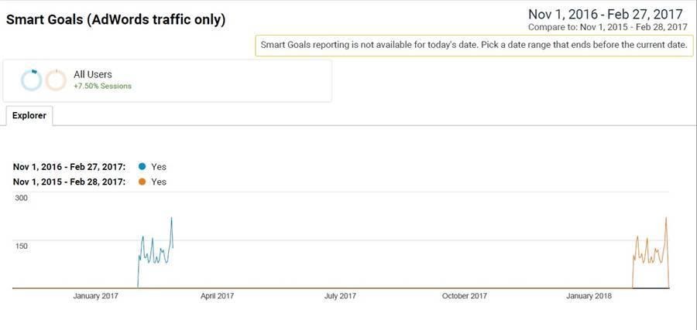Click the October 2017 axis label
697x330 pixels.
465,296
